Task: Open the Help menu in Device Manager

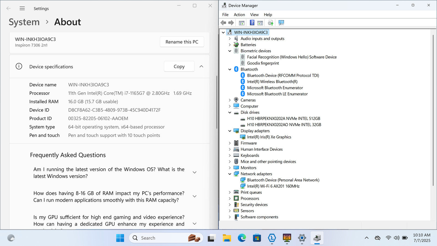Action: pyautogui.click(x=268, y=15)
